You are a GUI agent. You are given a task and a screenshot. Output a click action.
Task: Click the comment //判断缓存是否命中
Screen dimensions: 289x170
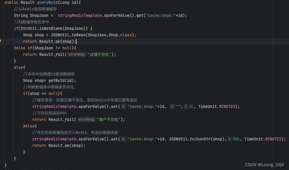point(31,22)
